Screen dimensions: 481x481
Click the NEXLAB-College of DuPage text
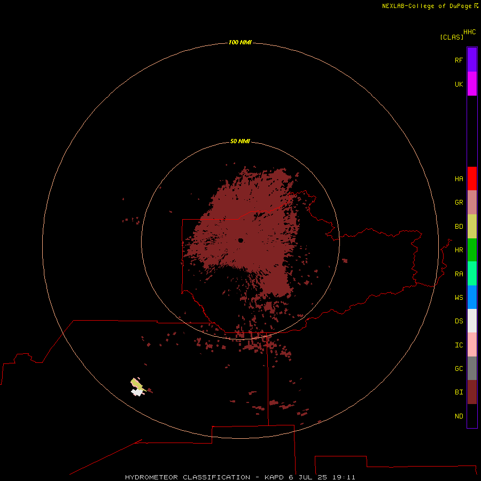click(x=426, y=6)
